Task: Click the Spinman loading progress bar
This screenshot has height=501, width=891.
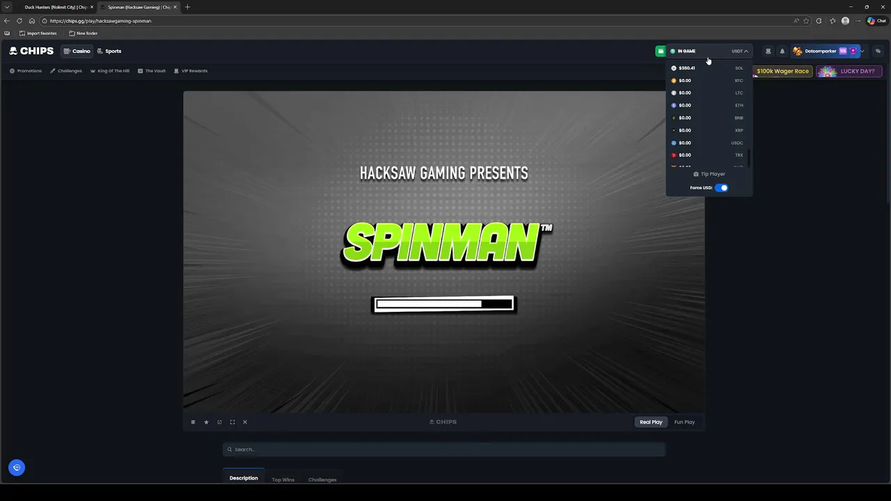Action: click(444, 304)
